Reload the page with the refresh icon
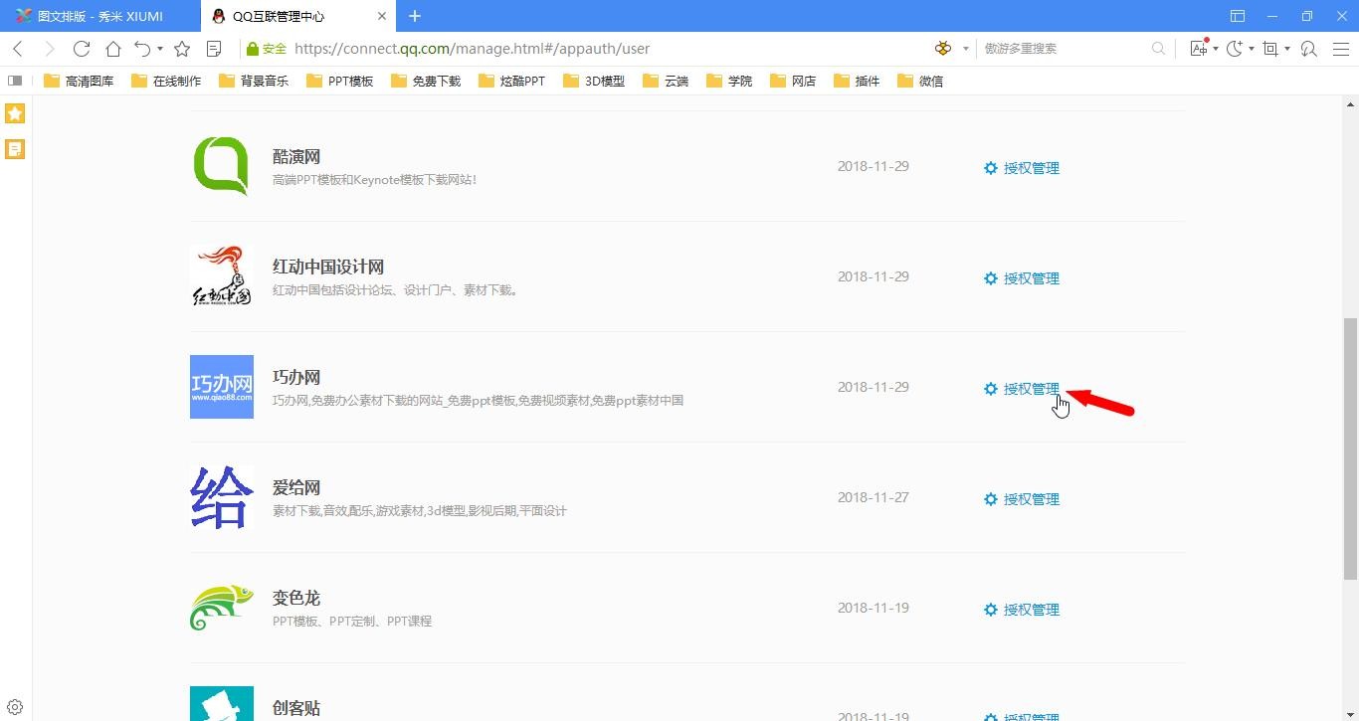The image size is (1359, 721). point(82,49)
